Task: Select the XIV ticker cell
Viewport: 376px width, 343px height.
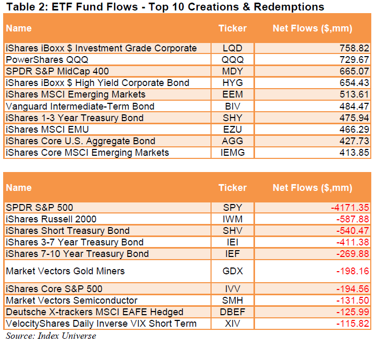Action: [x=232, y=324]
